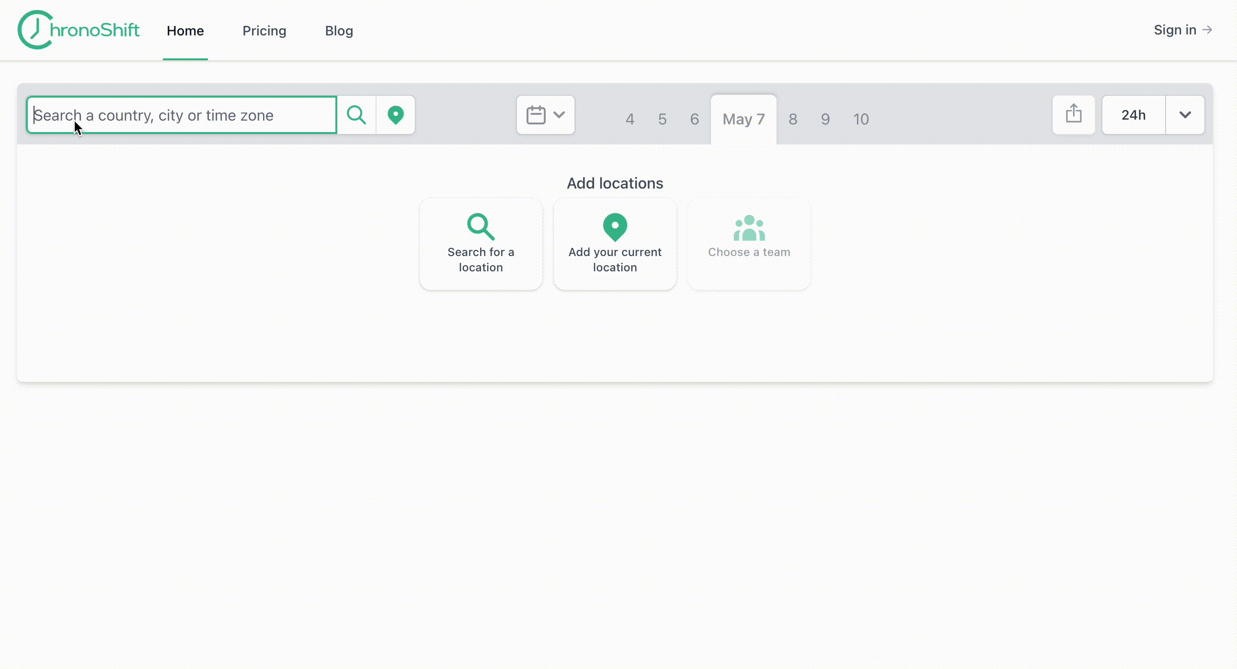1237x669 pixels.
Task: Click the search input field
Action: click(x=182, y=115)
